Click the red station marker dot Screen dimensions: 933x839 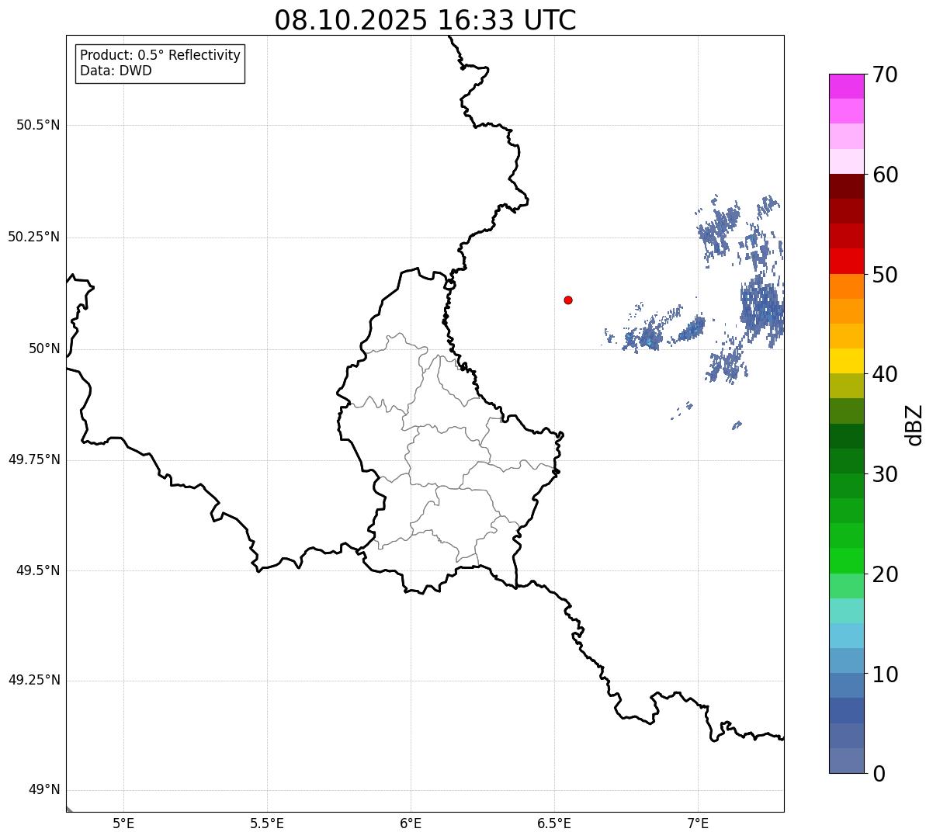click(x=568, y=300)
